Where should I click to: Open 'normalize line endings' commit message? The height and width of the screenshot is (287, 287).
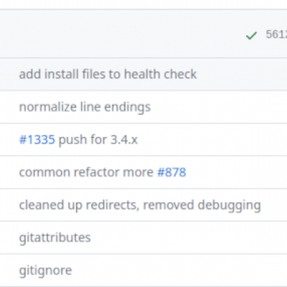click(85, 107)
